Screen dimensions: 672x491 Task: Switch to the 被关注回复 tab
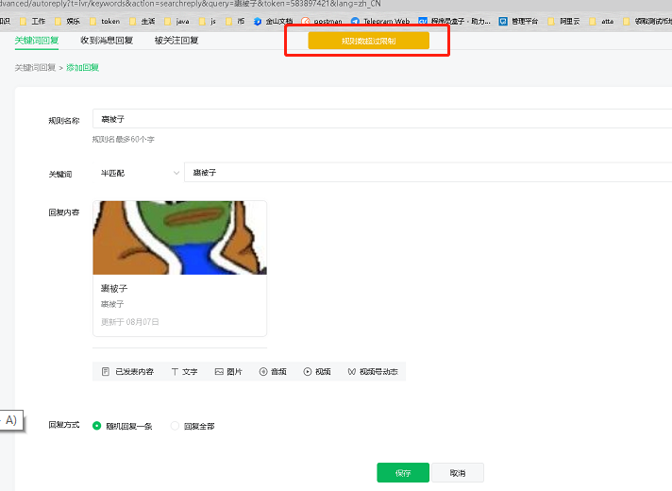pos(176,41)
